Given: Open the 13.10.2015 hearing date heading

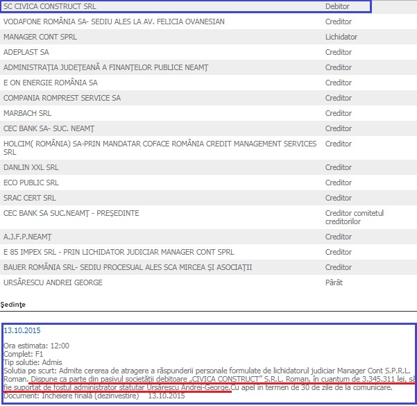Looking at the screenshot, I should [22, 330].
